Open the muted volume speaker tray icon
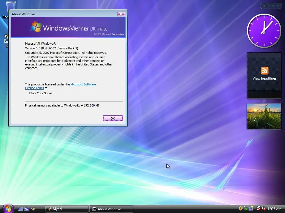Image resolution: width=285 pixels, height=213 pixels. pyautogui.click(x=264, y=209)
